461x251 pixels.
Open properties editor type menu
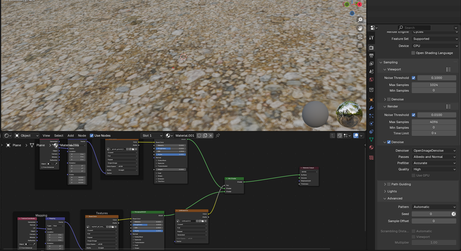point(374,28)
